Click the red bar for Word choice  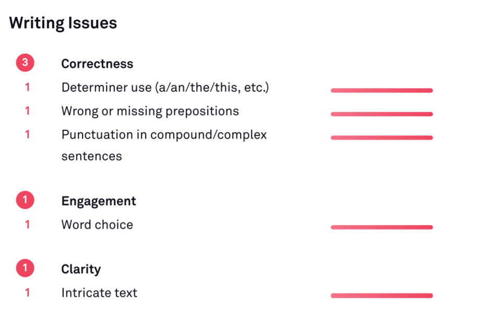point(381,227)
